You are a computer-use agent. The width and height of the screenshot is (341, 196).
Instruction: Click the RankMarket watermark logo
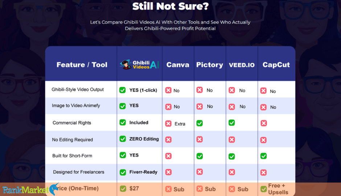click(31, 189)
